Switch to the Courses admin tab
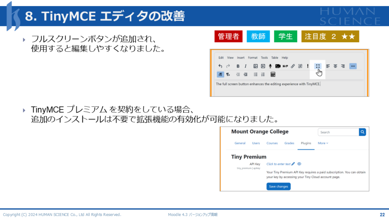 coord(272,143)
